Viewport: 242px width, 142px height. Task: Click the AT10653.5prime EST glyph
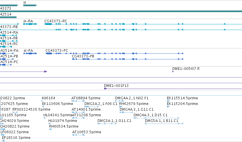78,135
